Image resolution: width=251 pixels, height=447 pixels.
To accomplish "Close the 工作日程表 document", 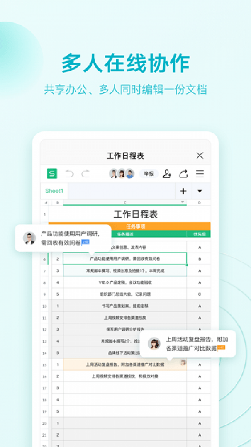I will (x=200, y=155).
